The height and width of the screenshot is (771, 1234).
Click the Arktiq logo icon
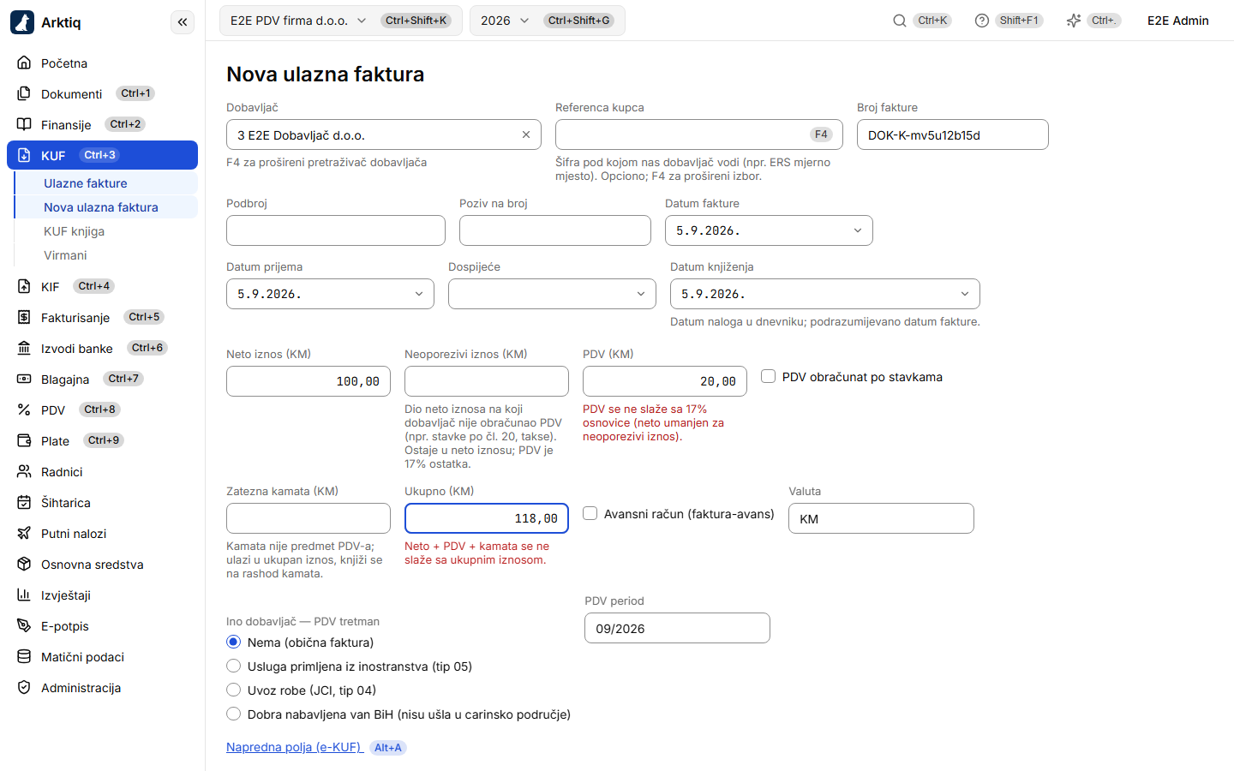[x=22, y=22]
